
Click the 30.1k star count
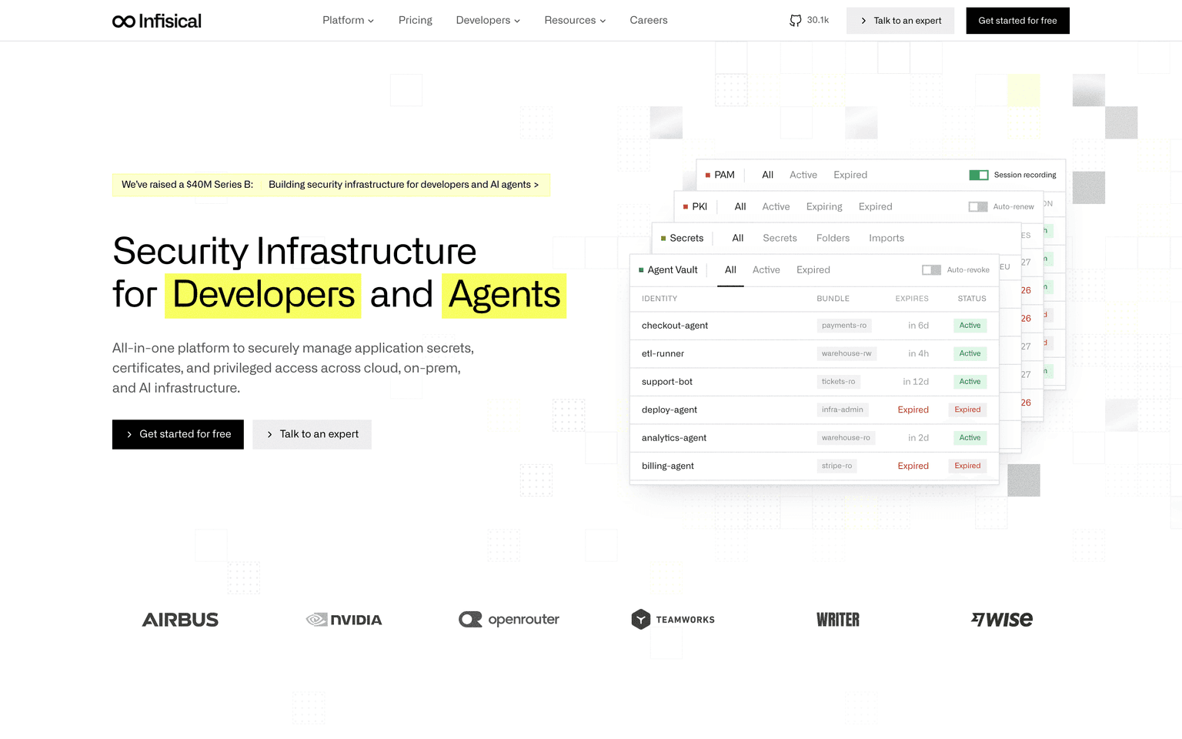[x=818, y=20]
